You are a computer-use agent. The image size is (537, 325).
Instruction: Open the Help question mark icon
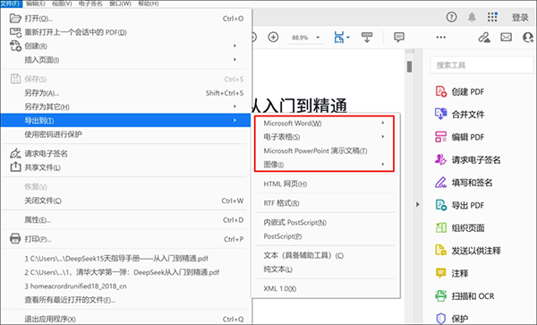(x=451, y=17)
